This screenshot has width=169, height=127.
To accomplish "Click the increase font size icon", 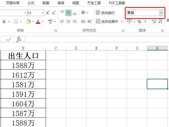I will point(47,13).
